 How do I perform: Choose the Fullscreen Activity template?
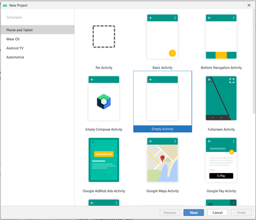221,99
